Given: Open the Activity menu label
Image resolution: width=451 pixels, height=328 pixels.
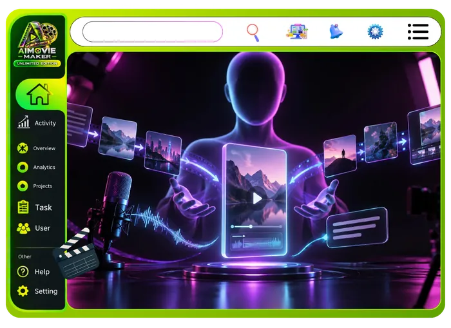Looking at the screenshot, I should point(45,123).
